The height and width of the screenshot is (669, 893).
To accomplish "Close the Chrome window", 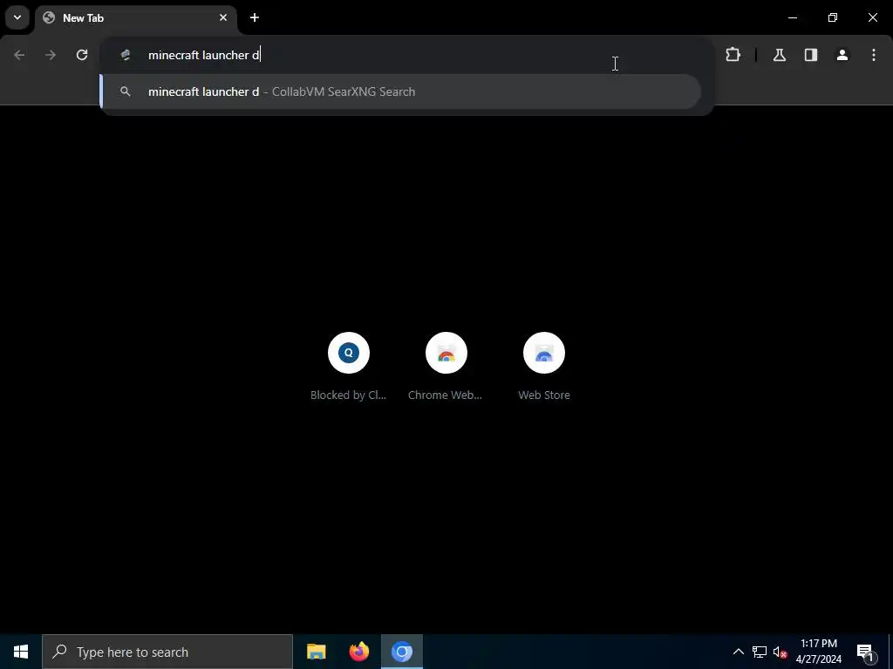I will coord(872,17).
